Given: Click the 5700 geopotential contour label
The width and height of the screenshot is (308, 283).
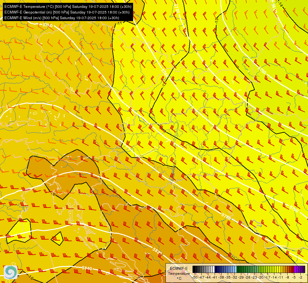Looking at the screenshot, I should pos(262,70).
